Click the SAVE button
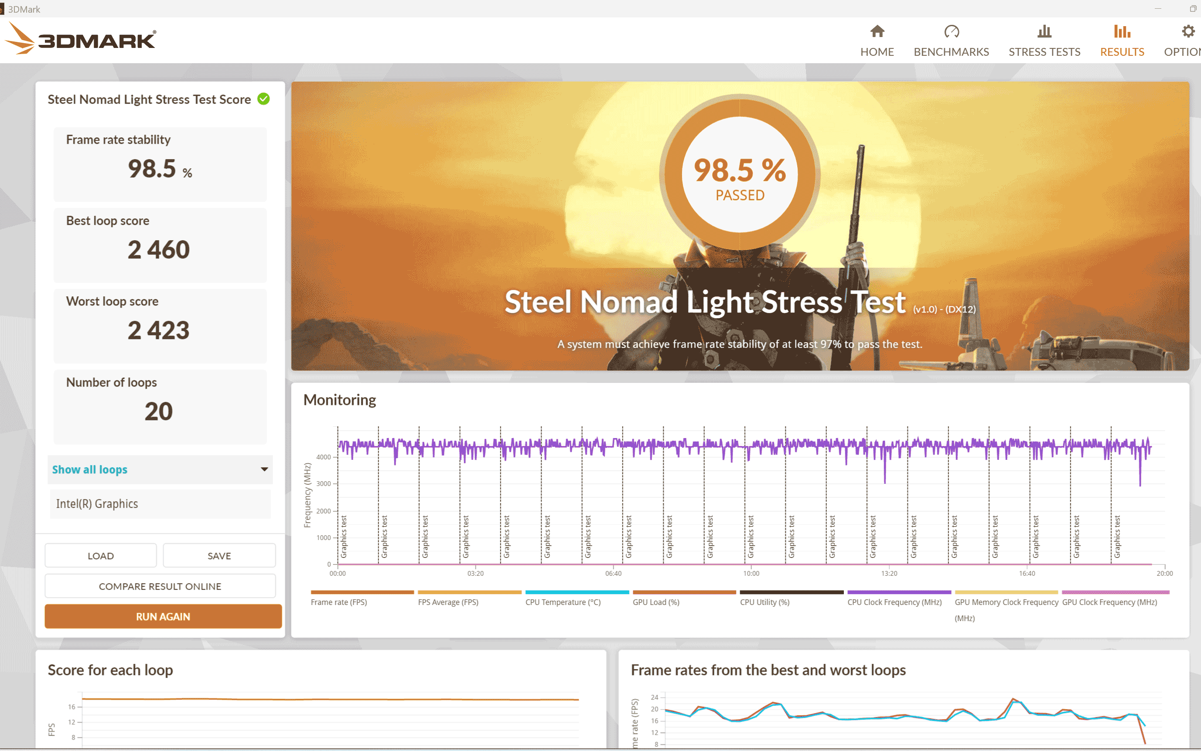 (x=219, y=556)
